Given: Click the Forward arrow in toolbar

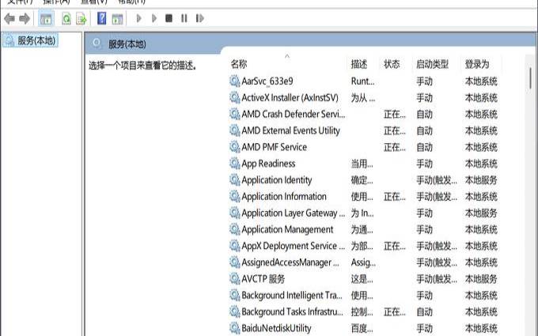Looking at the screenshot, I should [x=25, y=18].
